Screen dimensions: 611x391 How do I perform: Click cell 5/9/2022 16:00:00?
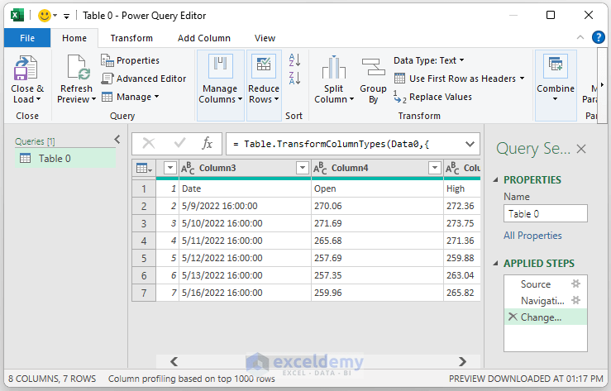[x=245, y=206]
